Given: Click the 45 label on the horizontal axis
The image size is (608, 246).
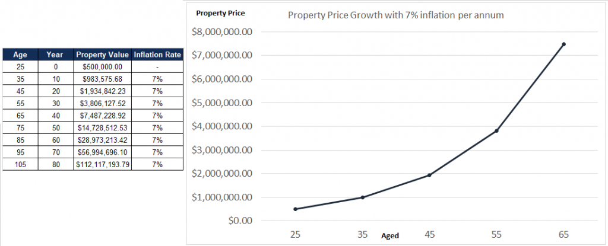Looking at the screenshot, I should tap(430, 234).
